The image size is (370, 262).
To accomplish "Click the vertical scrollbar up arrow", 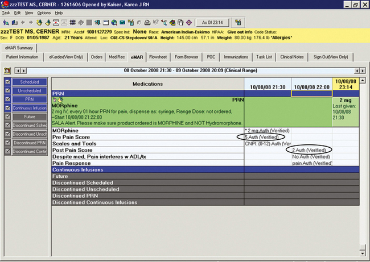I will click(363, 80).
